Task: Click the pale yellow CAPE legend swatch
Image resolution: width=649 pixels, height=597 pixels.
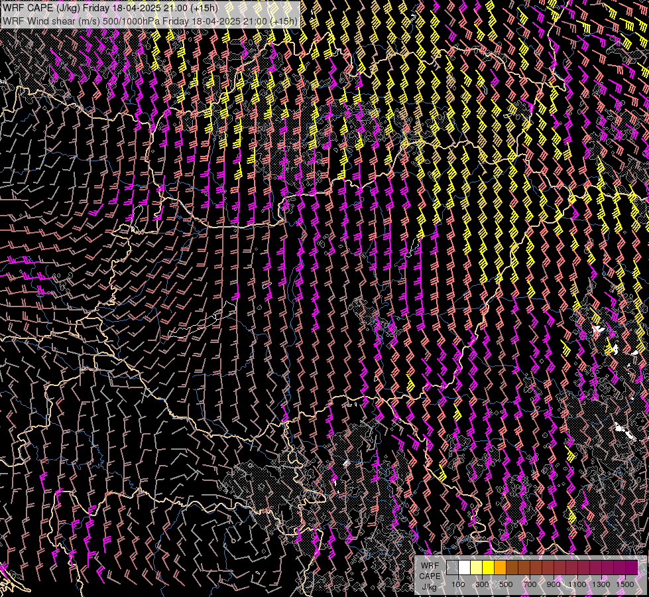Action: [477, 567]
